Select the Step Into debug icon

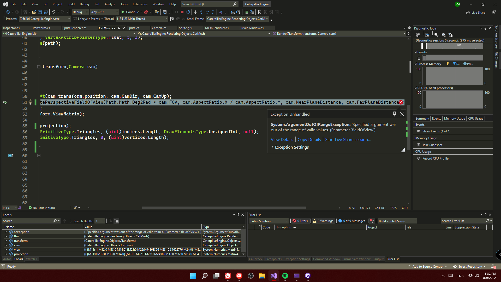pyautogui.click(x=201, y=12)
